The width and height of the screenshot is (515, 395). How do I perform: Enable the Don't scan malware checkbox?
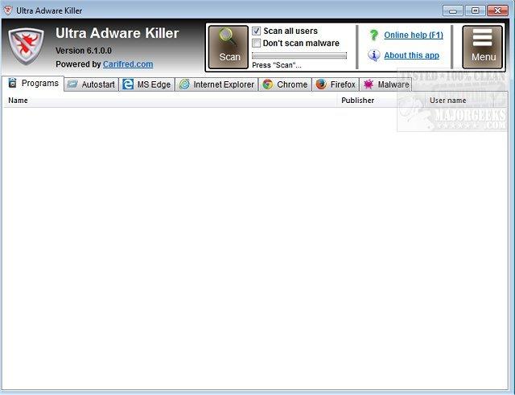tap(256, 43)
